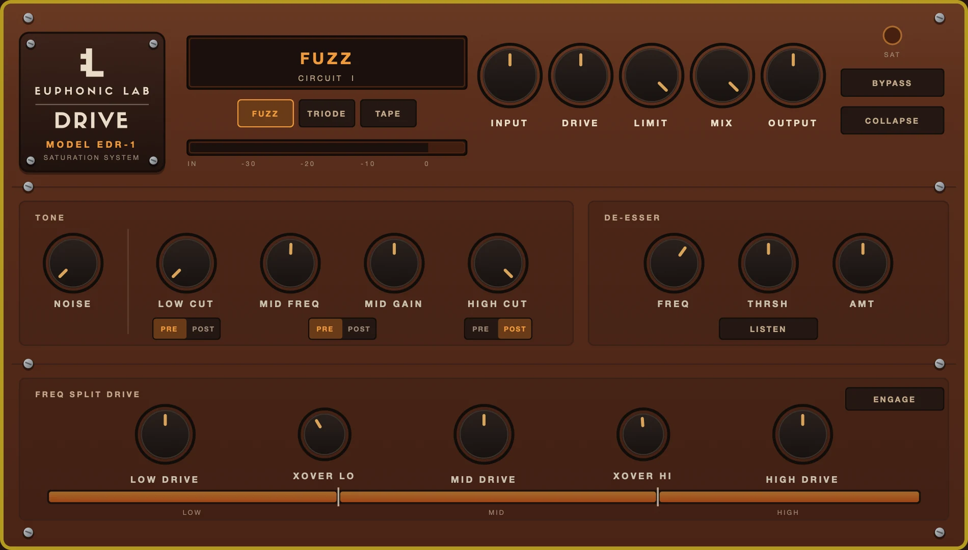Adjust the LIMIT knob

[651, 75]
